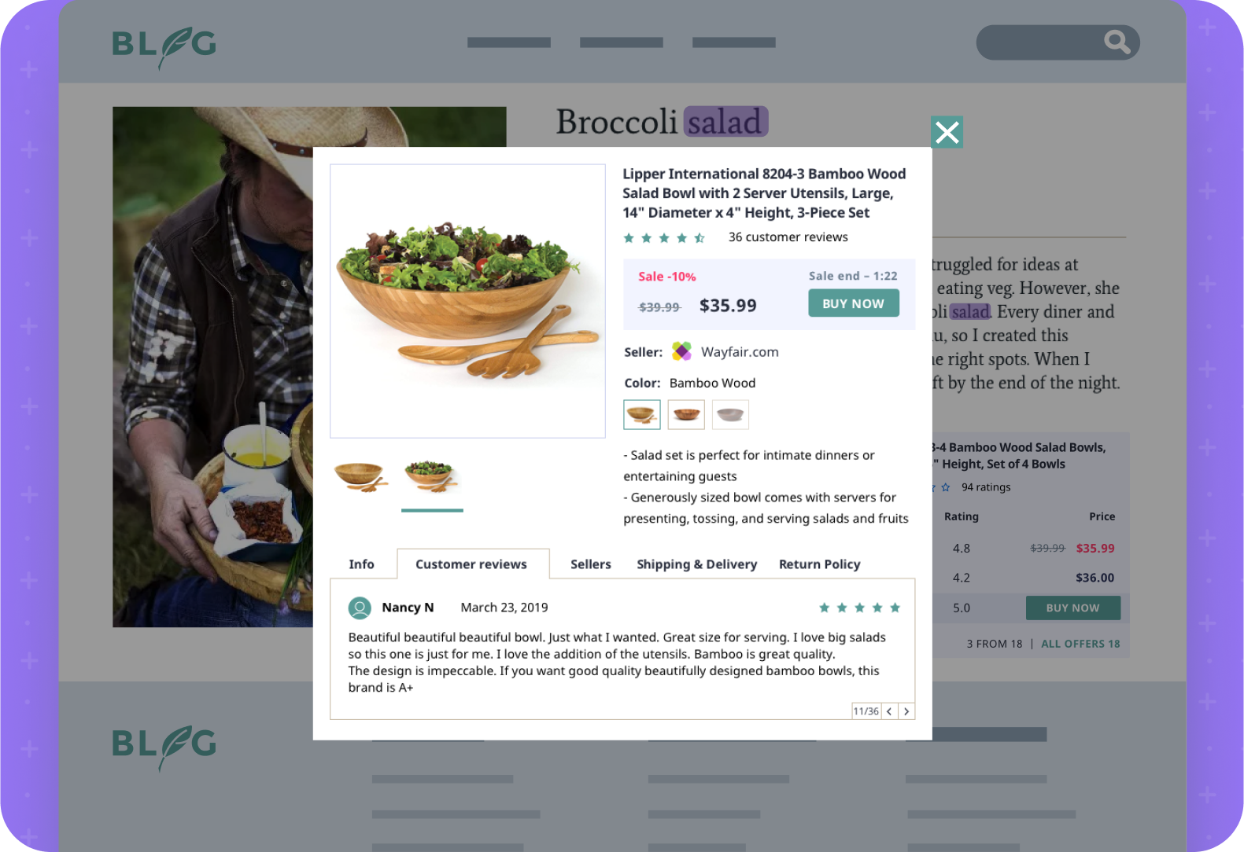This screenshot has width=1244, height=852.
Task: Select the Bamboo Wood color swatch
Action: click(641, 414)
